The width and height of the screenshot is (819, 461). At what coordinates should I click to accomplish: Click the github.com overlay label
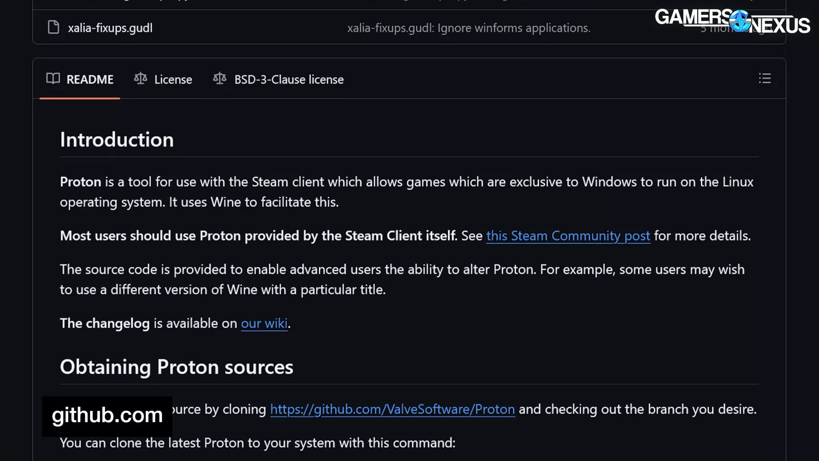point(107,415)
